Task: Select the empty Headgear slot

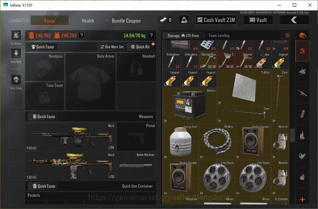Action: [x=45, y=67]
